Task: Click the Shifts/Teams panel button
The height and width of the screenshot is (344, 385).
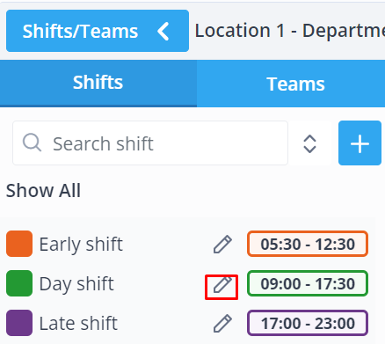Action: (98, 31)
